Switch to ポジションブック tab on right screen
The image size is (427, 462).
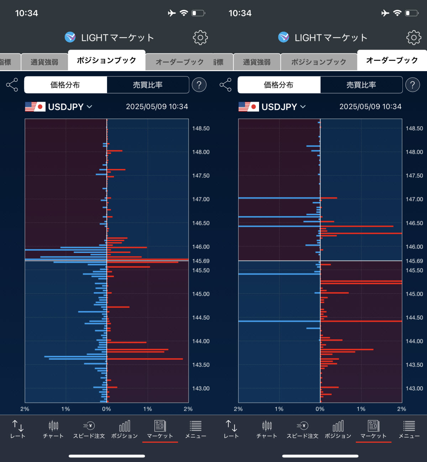[319, 62]
